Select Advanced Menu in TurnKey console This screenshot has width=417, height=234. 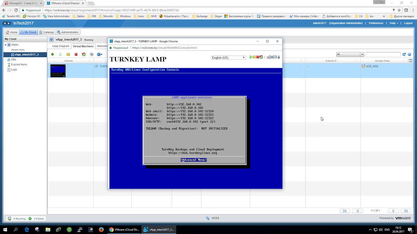[194, 160]
